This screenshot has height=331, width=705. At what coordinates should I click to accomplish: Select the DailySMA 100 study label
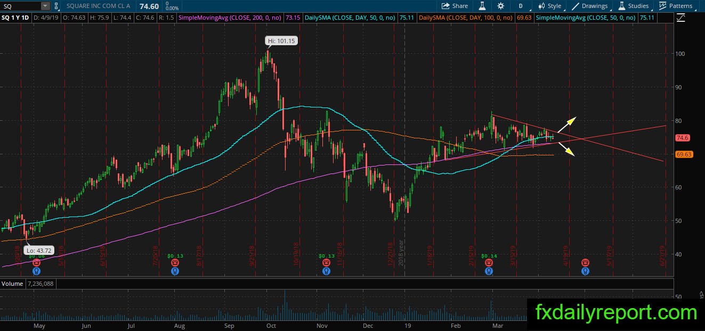tap(465, 18)
